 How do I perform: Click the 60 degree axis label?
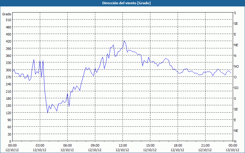tap(9, 127)
